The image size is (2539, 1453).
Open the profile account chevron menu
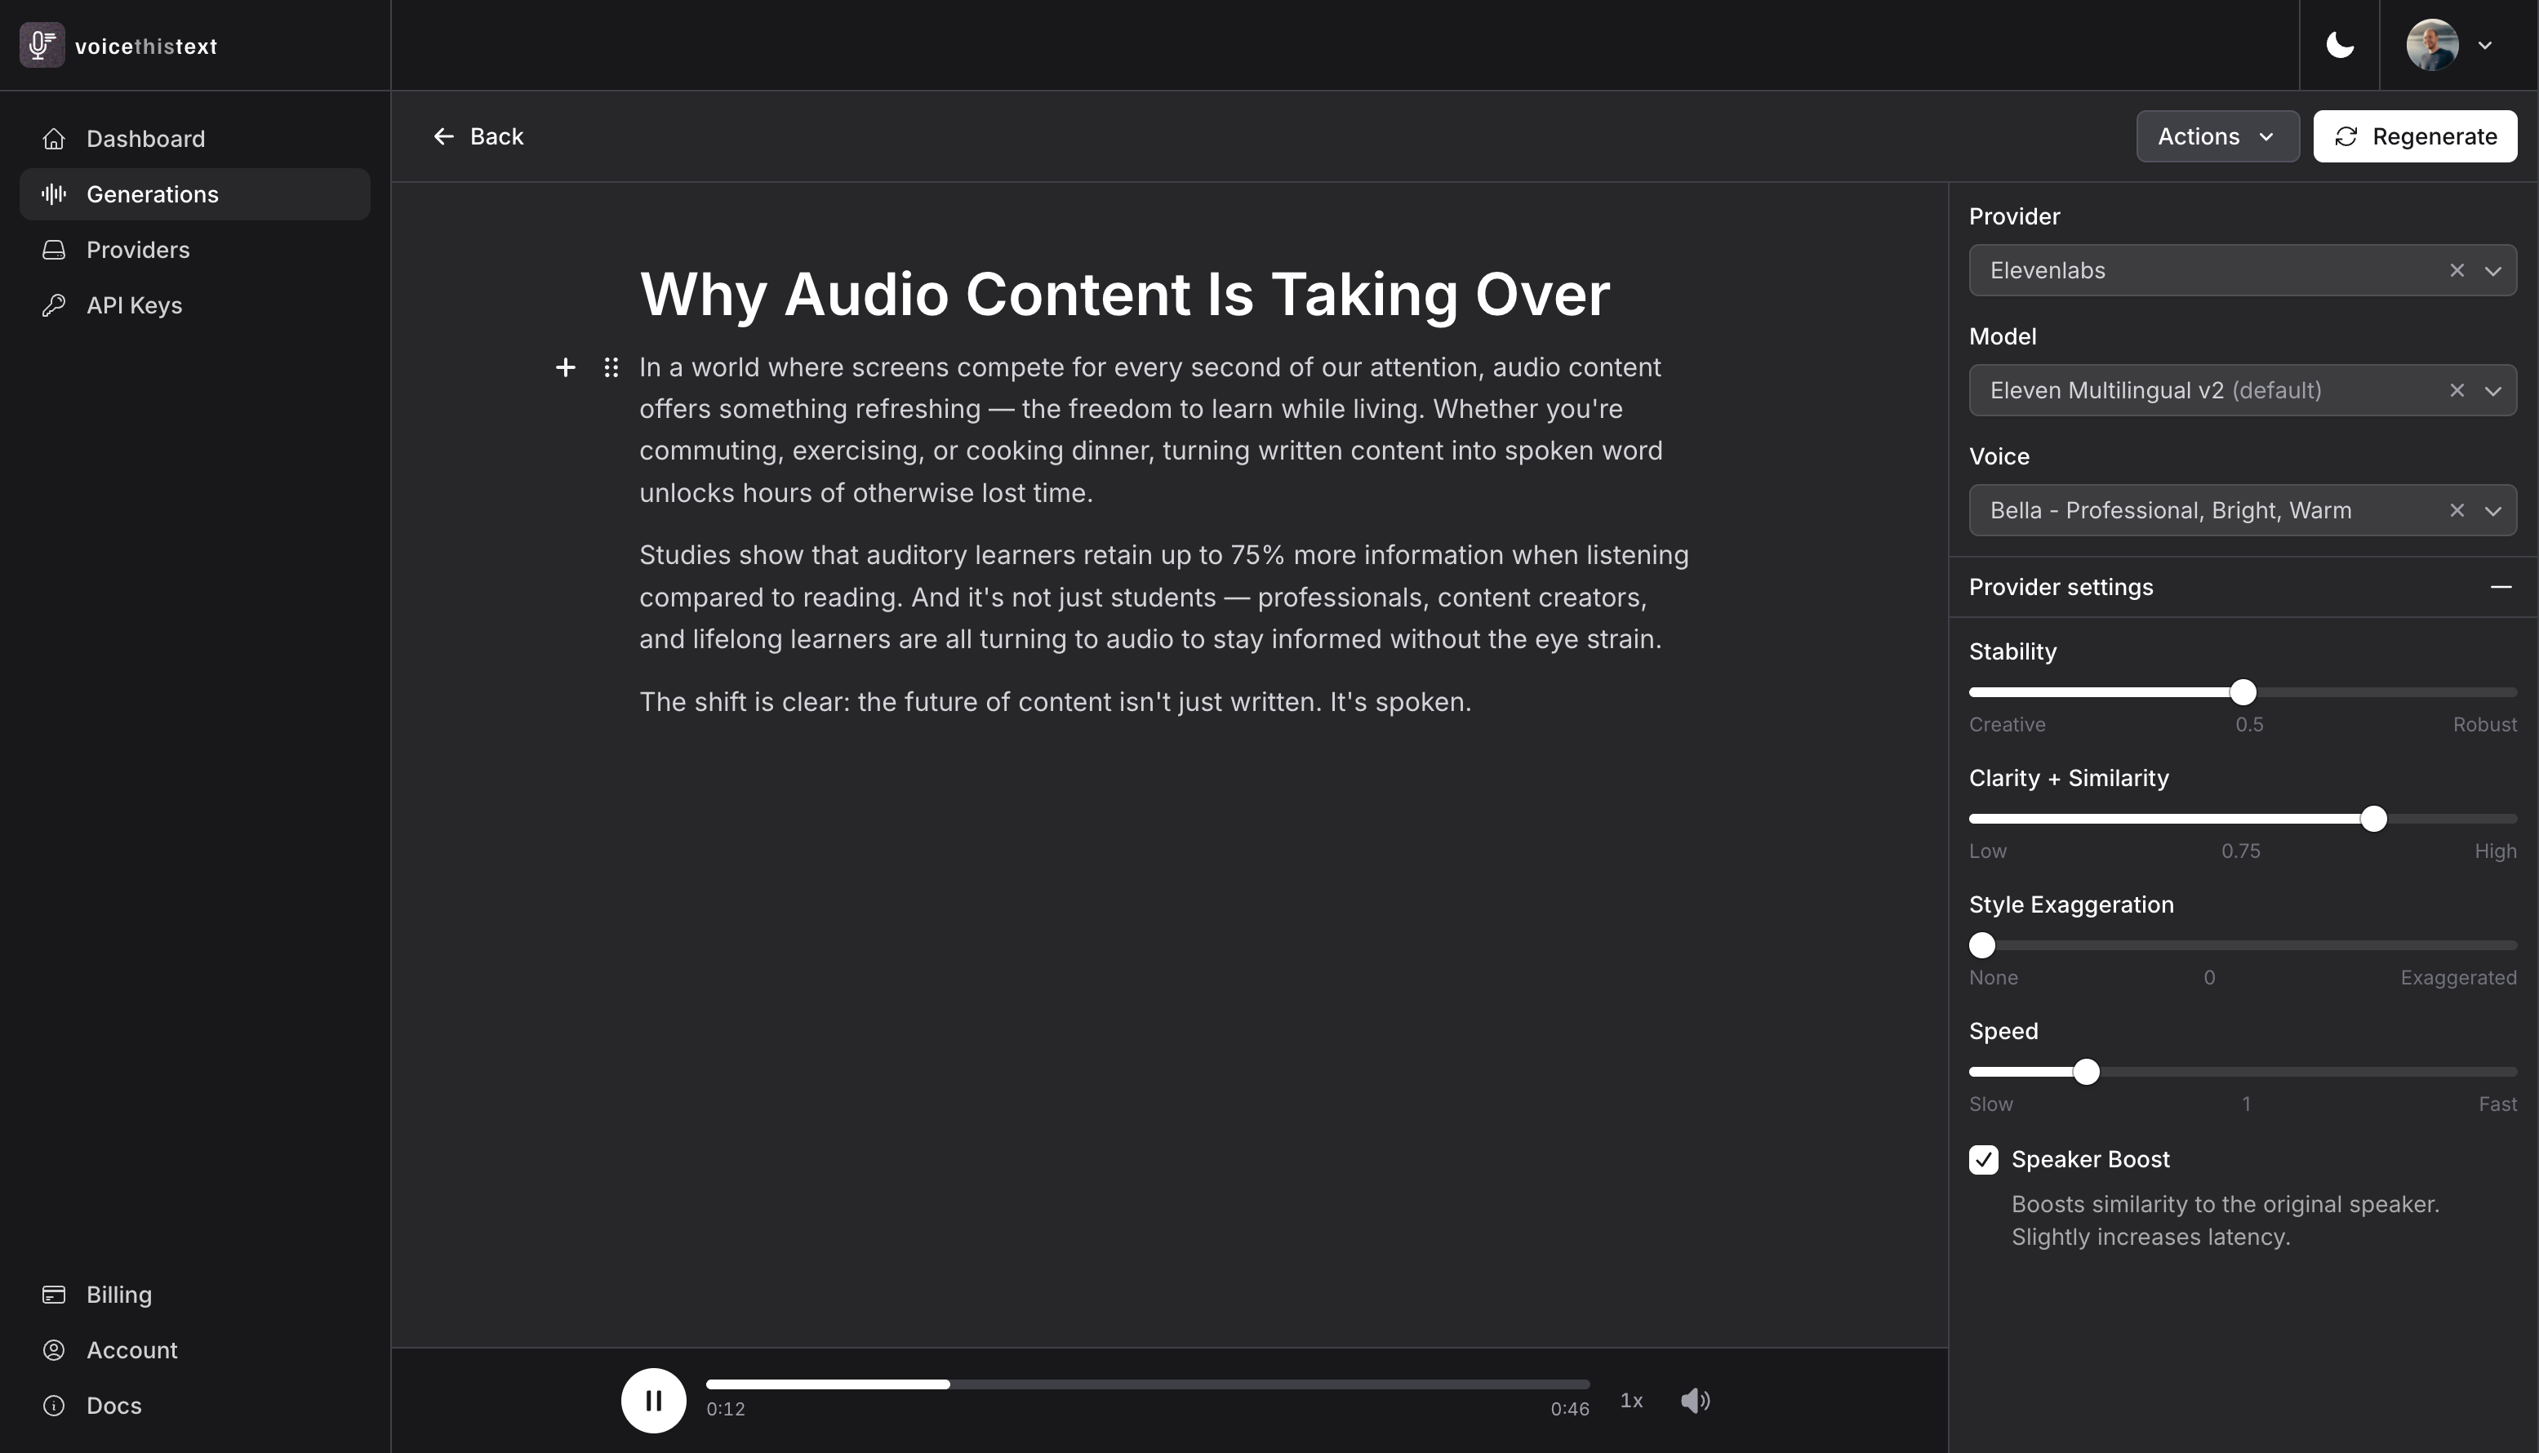coord(2486,45)
